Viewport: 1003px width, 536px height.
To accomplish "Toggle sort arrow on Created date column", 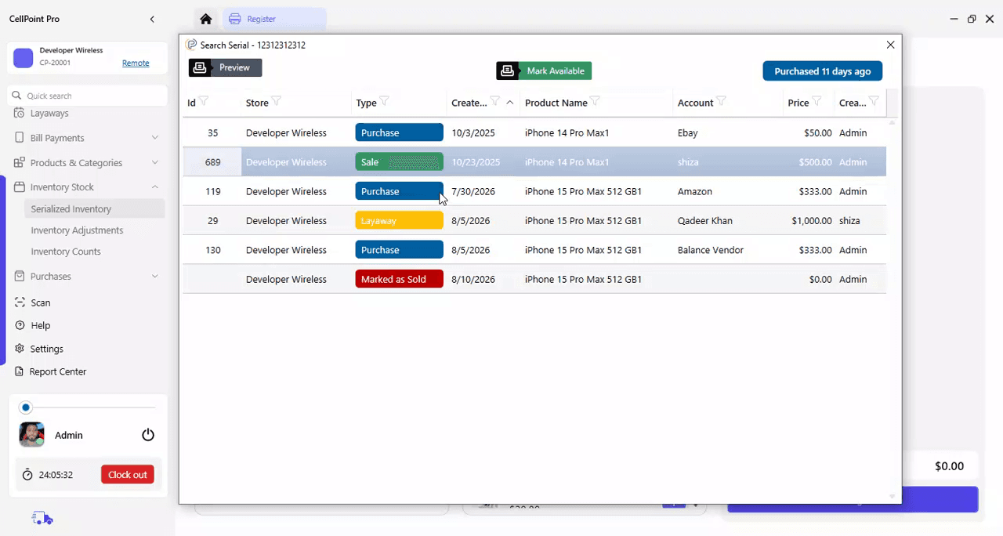I will pos(510,102).
